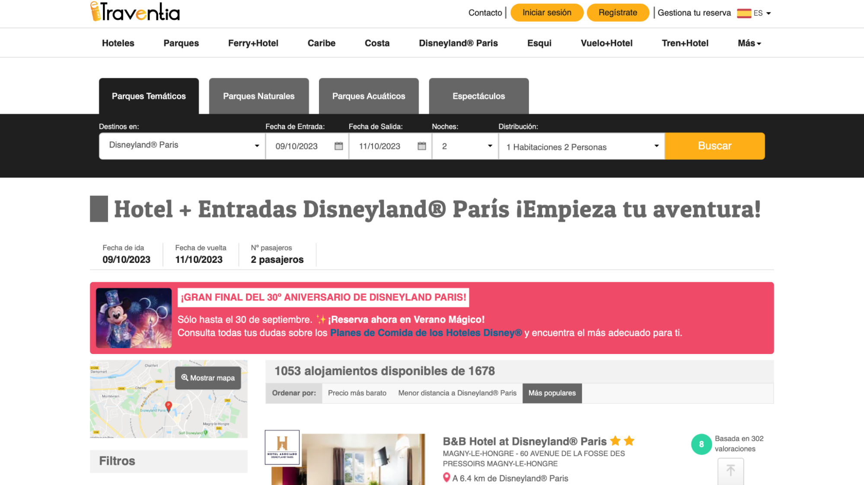Click the Gestiona tu reserva link

694,13
